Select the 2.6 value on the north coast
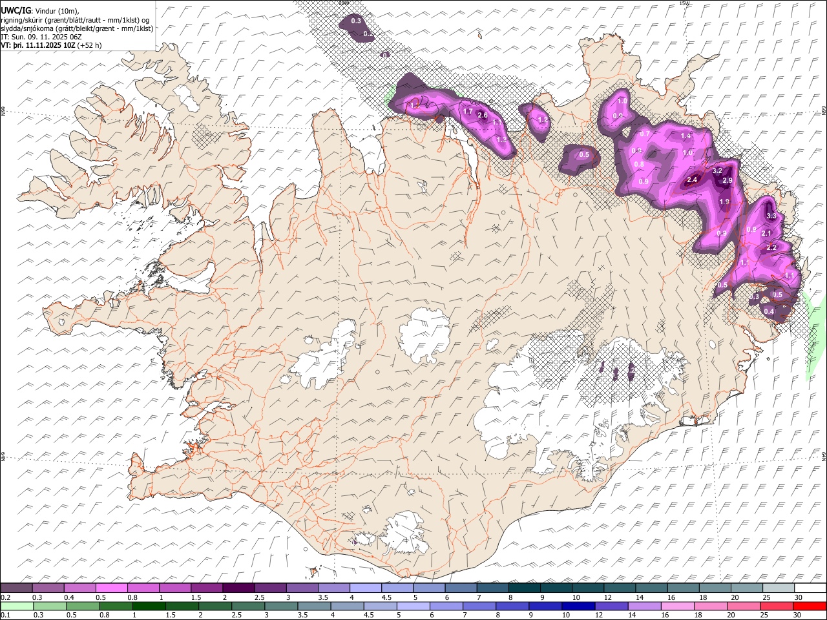 click(482, 115)
